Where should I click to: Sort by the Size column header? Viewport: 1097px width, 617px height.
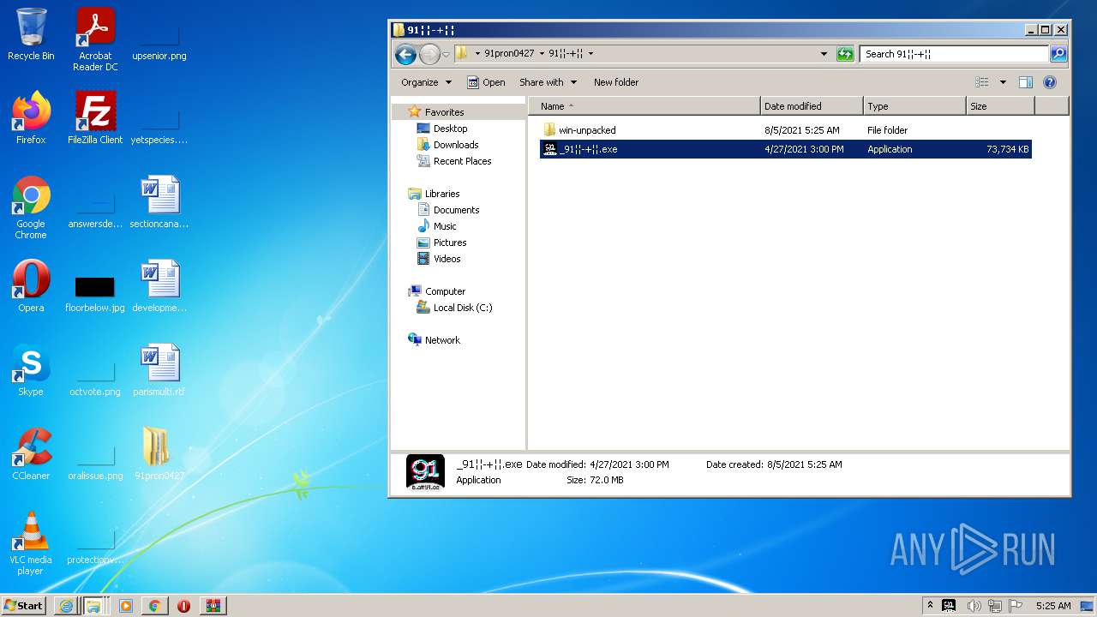[x=1000, y=106]
